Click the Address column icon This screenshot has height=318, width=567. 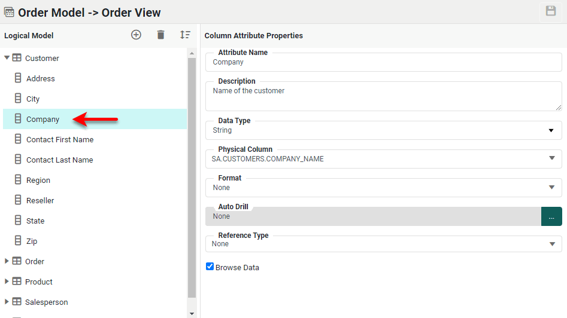(x=18, y=78)
